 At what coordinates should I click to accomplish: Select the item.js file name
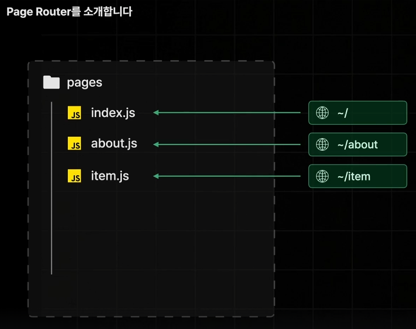(x=110, y=176)
